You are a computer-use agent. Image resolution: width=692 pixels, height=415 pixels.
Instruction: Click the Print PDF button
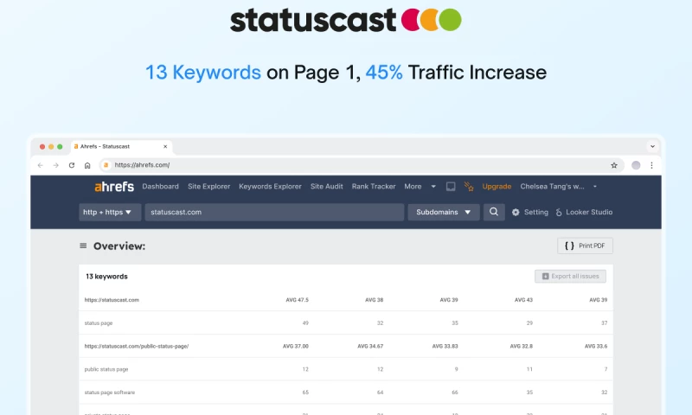tap(585, 246)
